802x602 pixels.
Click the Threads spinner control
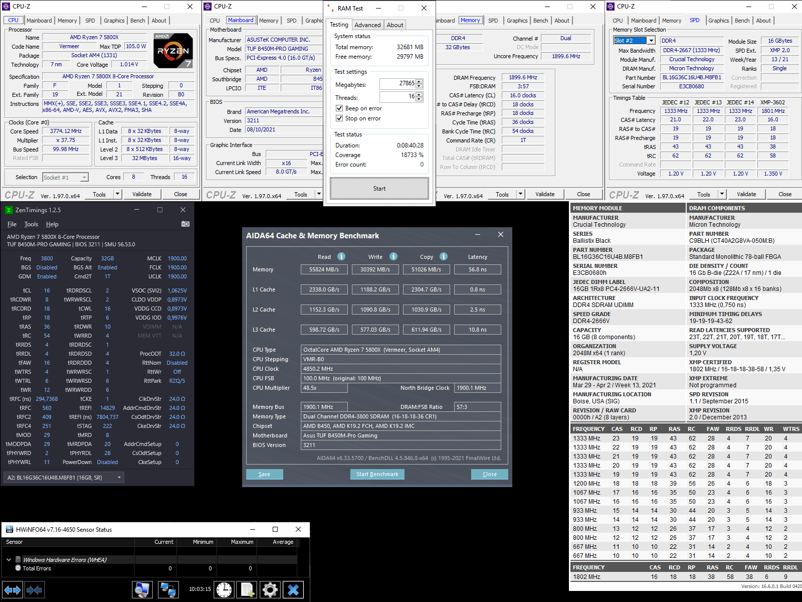click(419, 97)
